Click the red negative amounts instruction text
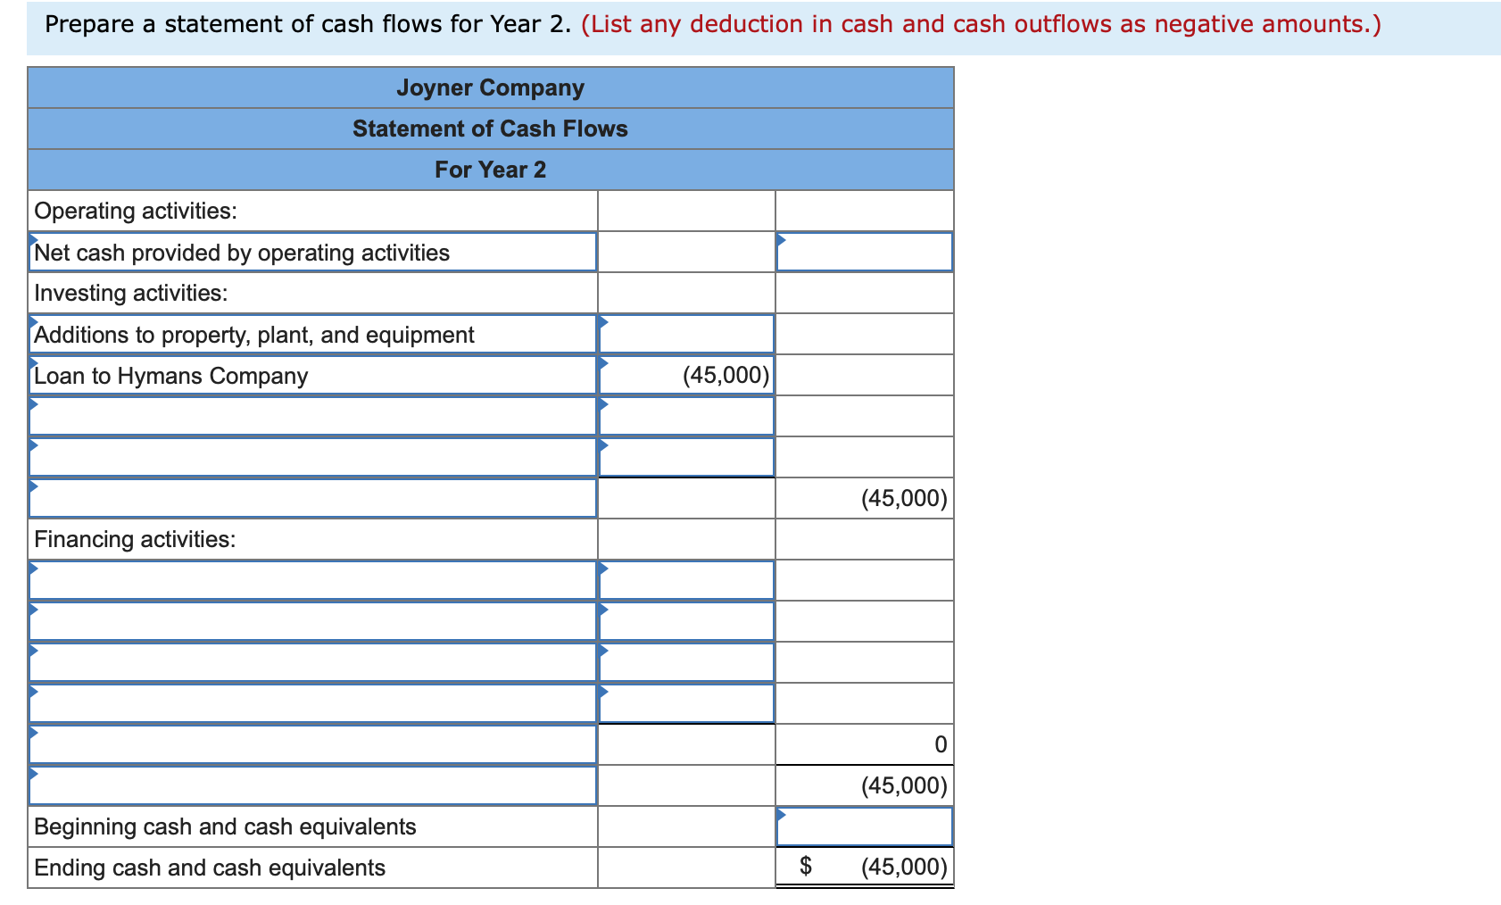1501x905 pixels. point(981,24)
